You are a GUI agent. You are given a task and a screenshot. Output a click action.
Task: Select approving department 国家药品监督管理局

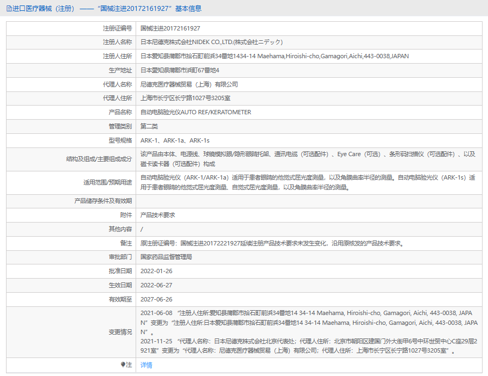coord(166,257)
